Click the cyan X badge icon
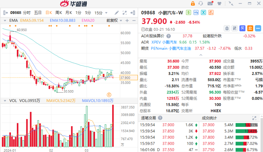The image size is (263, 152). tap(203, 13)
